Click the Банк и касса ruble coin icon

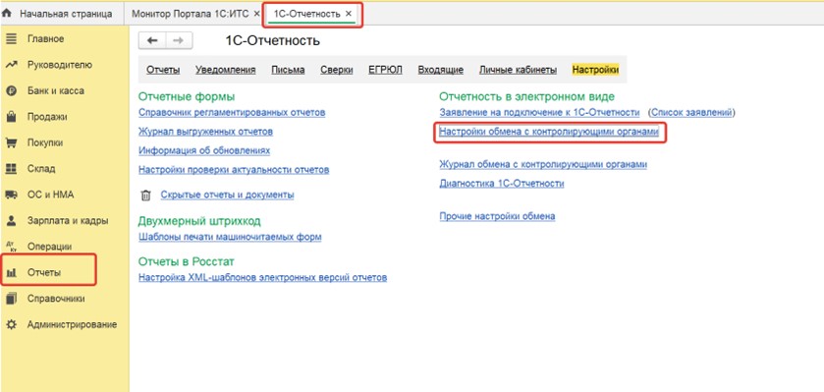click(x=11, y=91)
